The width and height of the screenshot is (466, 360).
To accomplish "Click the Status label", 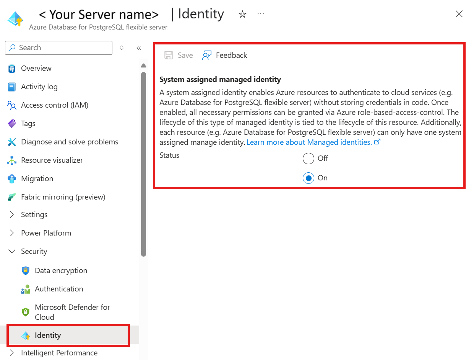I will click(x=169, y=155).
